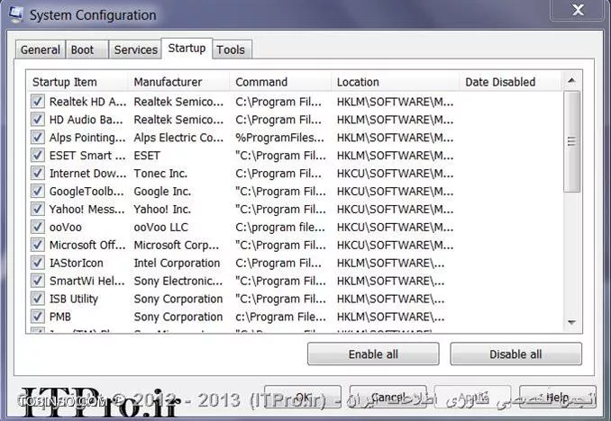
Task: Click the ESET manufacturer cell
Action: [147, 156]
